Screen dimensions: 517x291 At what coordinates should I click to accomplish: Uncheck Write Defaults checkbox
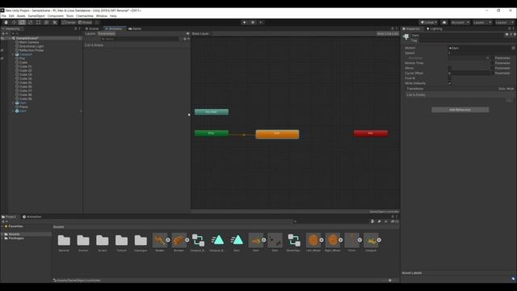(x=450, y=83)
